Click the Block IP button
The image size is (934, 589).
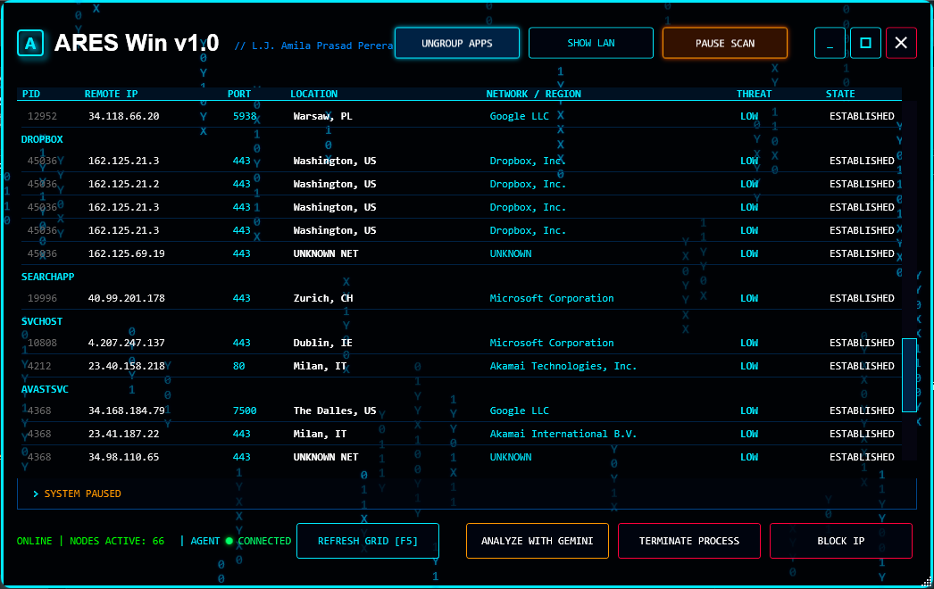[841, 541]
